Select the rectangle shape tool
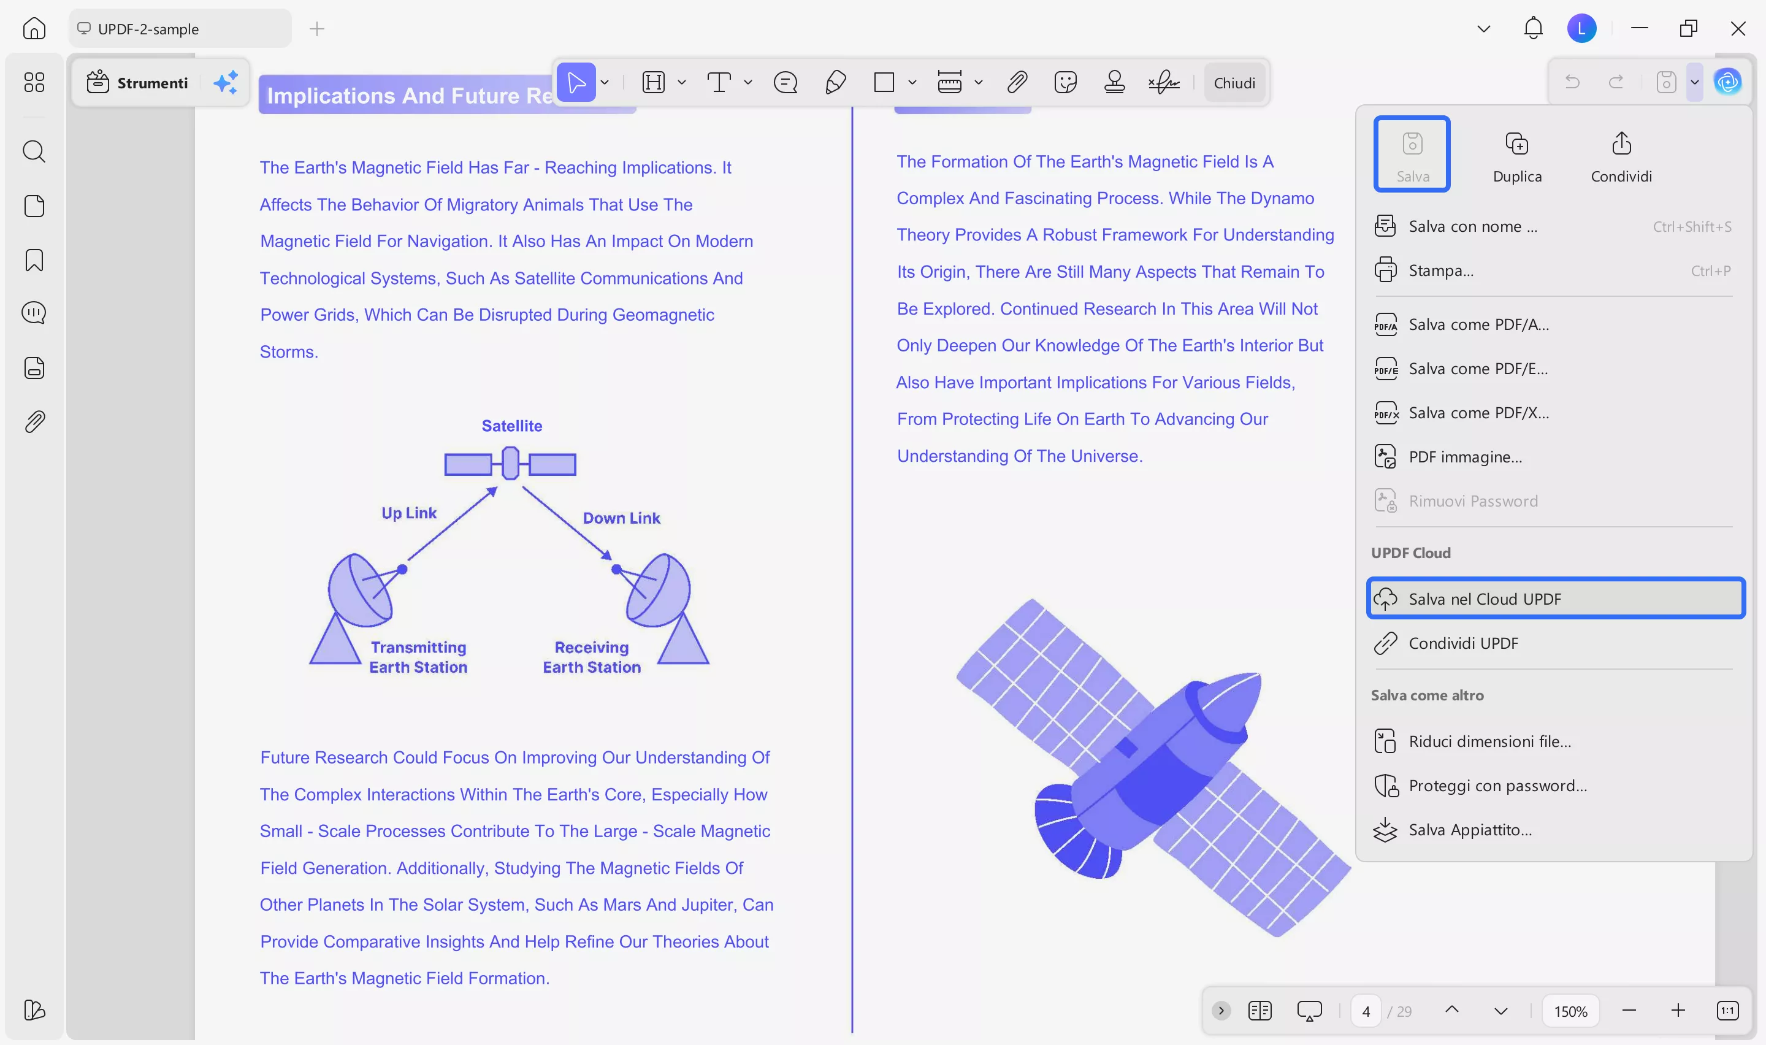Image resolution: width=1766 pixels, height=1045 pixels. point(884,82)
